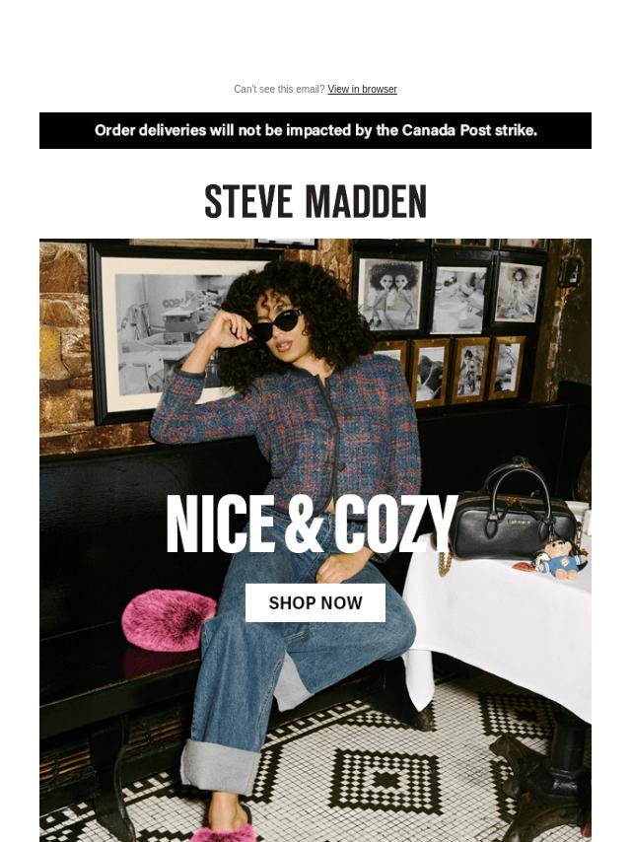Click the pink fuzzy slipper on foot
This screenshot has height=842, width=631.
(225, 831)
